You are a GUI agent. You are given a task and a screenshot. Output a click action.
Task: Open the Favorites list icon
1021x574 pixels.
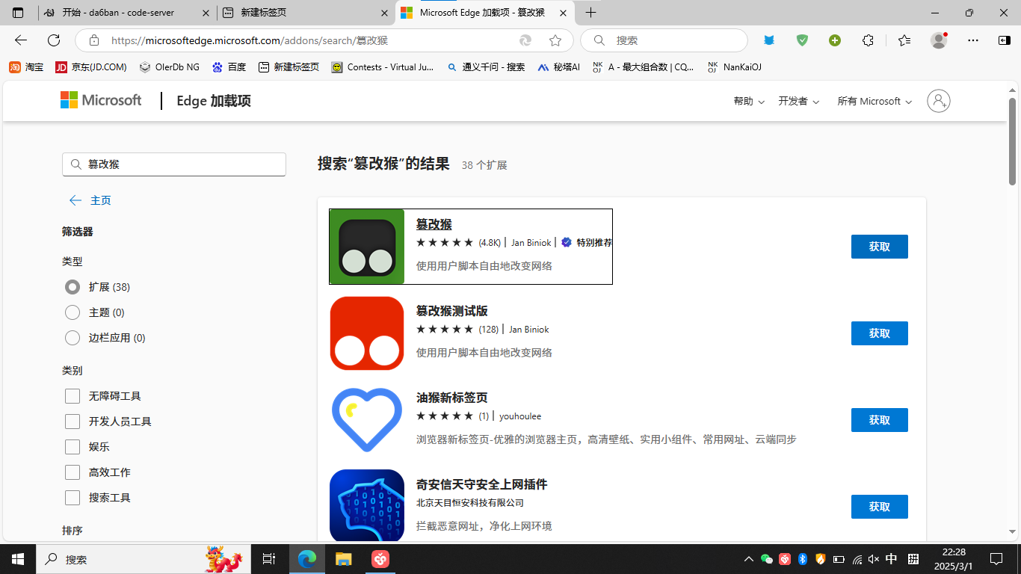(904, 40)
